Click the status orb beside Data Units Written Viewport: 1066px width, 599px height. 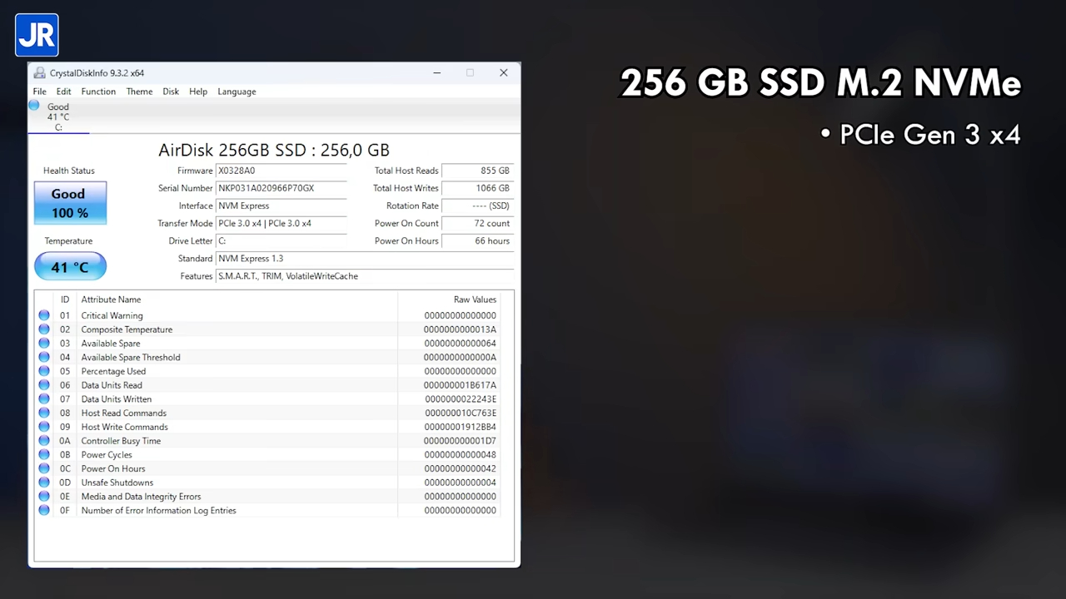click(x=44, y=399)
